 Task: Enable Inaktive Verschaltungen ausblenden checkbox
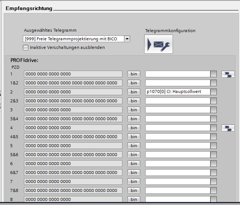tap(25, 47)
